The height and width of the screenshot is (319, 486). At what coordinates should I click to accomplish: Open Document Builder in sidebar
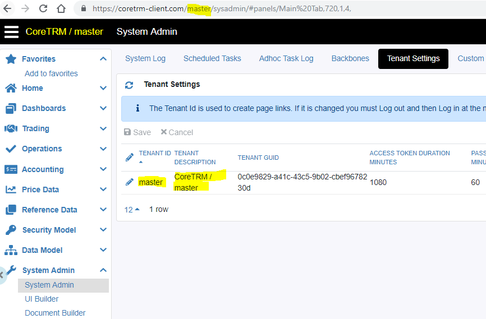click(x=55, y=313)
